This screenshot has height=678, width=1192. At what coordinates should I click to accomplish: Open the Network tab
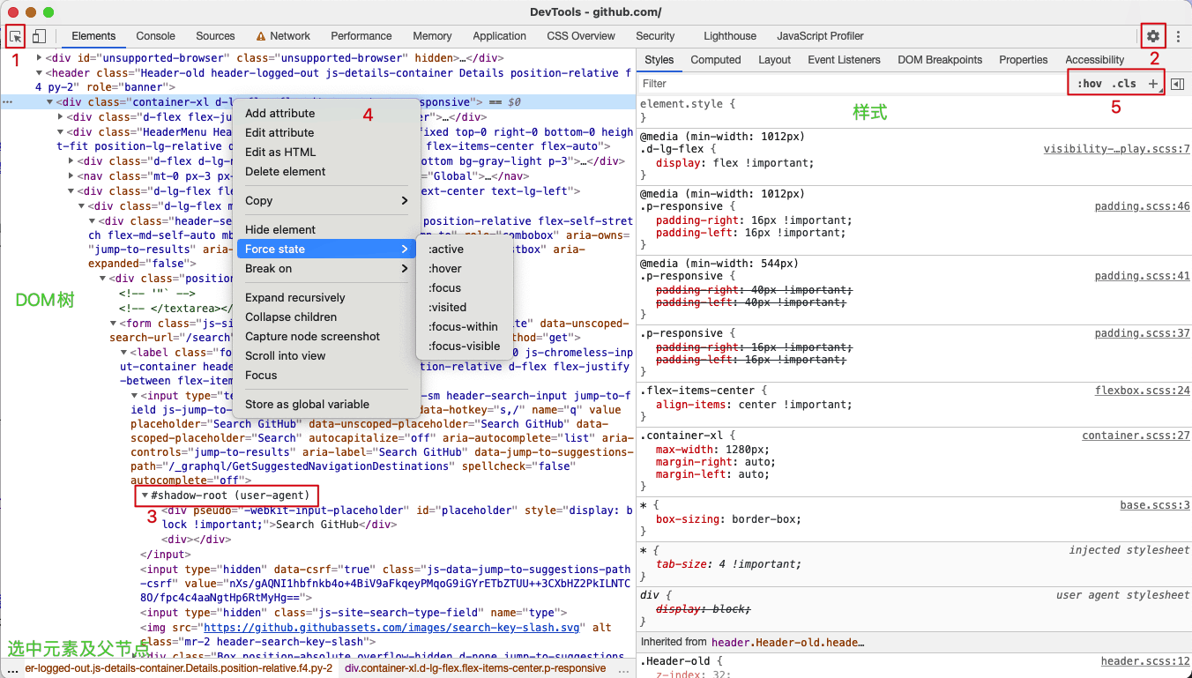click(x=283, y=36)
